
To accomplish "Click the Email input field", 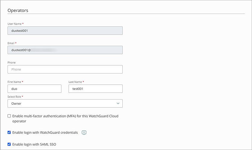I will point(65,50).
